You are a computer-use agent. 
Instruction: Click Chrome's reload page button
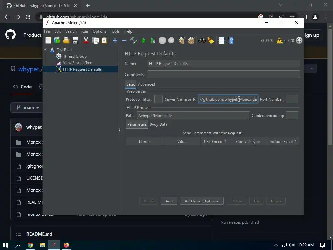coord(28,17)
